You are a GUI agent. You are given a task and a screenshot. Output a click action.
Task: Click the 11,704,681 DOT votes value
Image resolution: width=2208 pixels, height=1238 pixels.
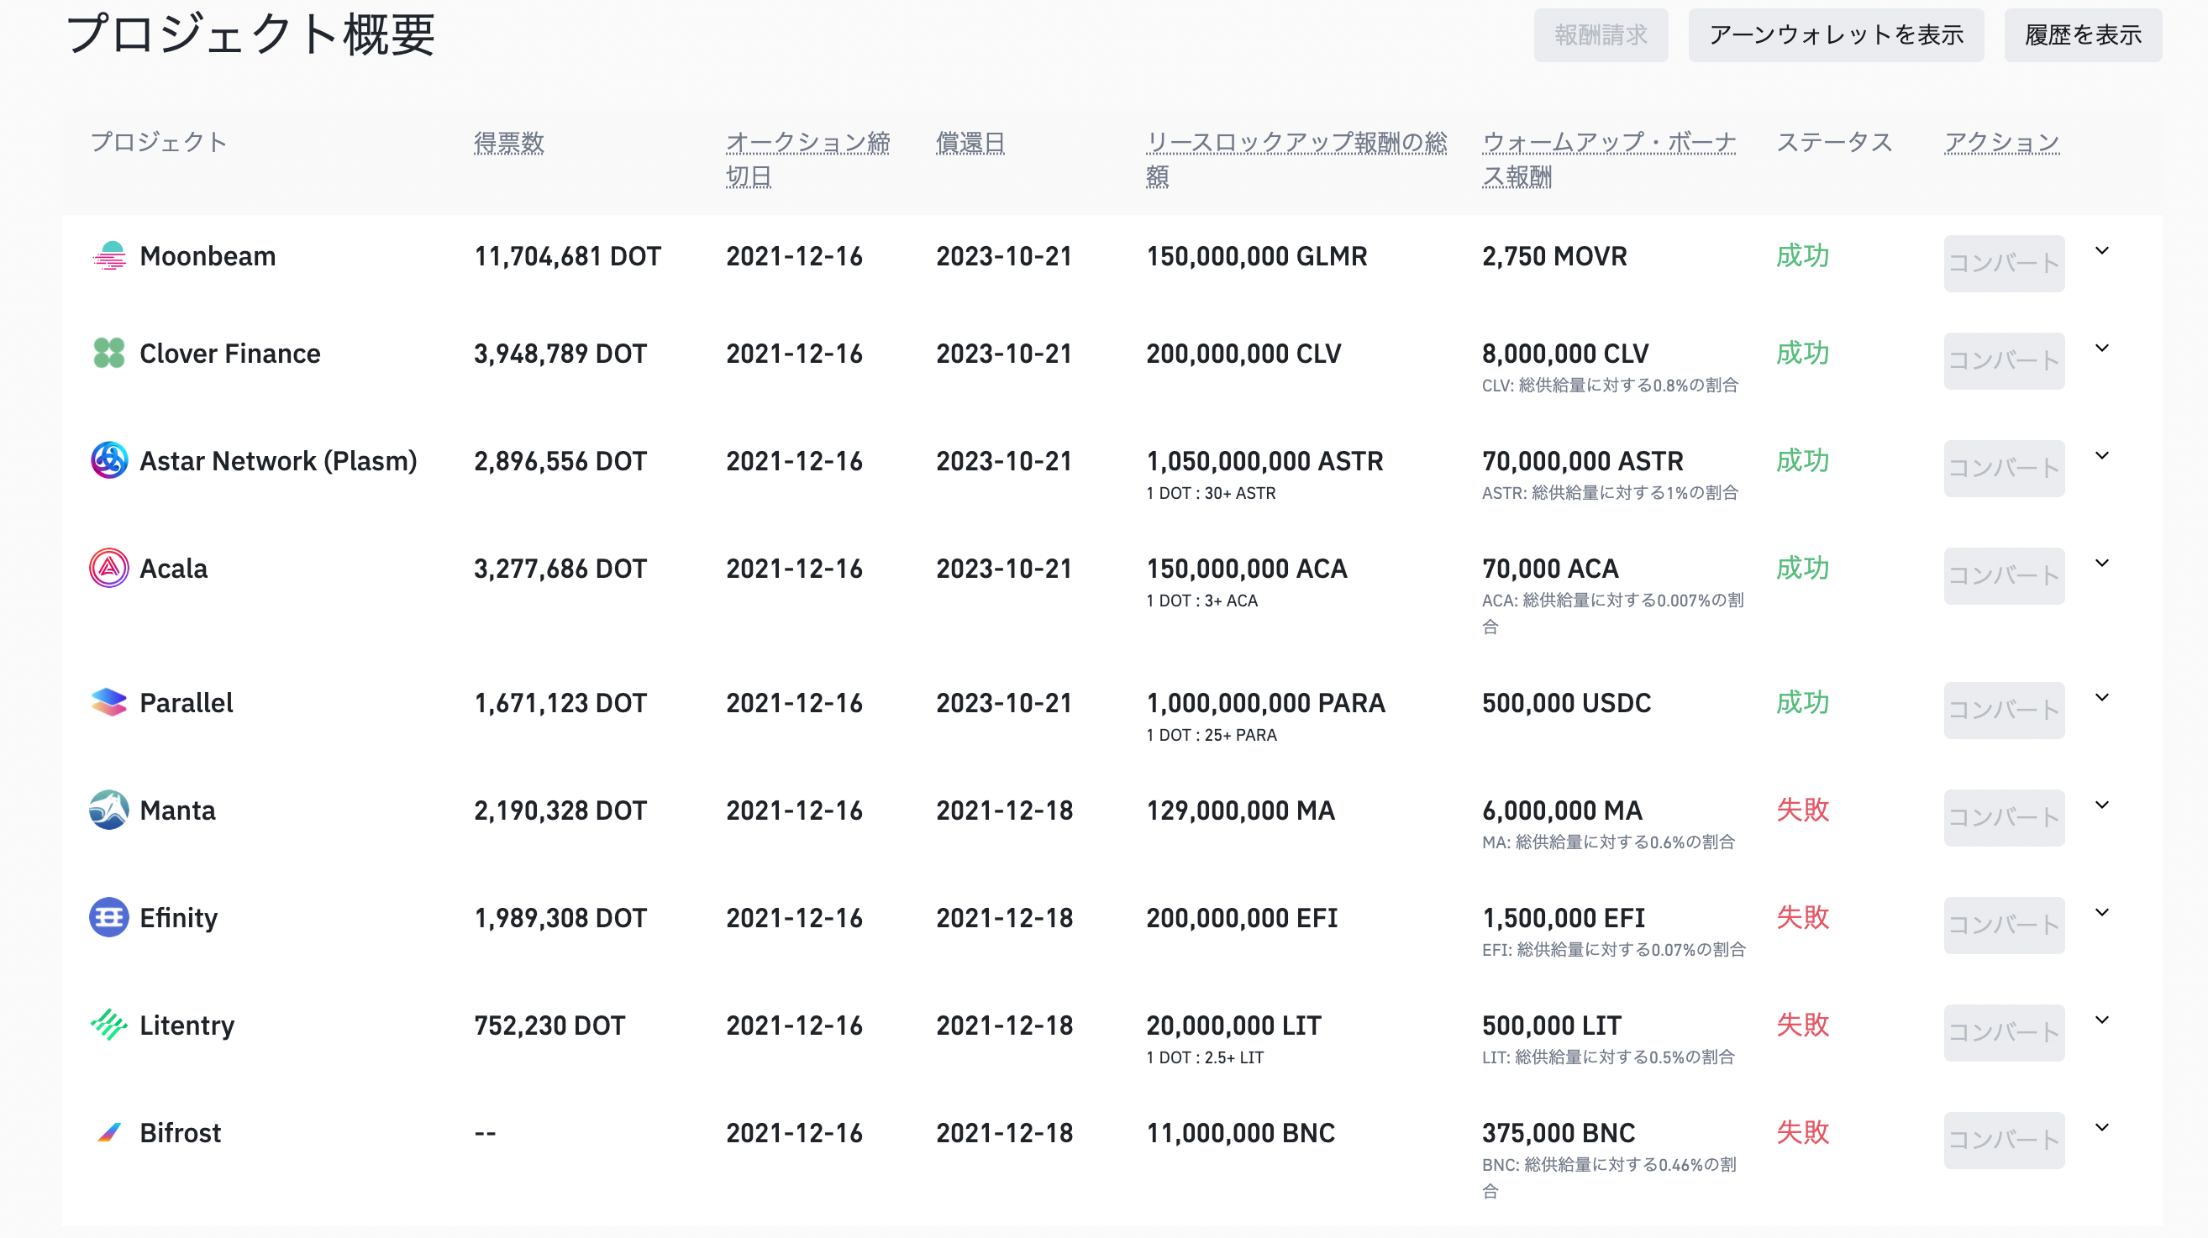(567, 256)
